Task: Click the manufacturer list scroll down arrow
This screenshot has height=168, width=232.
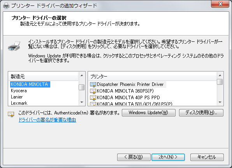Action: [82, 102]
